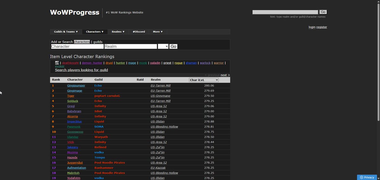Expand the Characters menu
The height and width of the screenshot is (180, 380).
tap(95, 32)
